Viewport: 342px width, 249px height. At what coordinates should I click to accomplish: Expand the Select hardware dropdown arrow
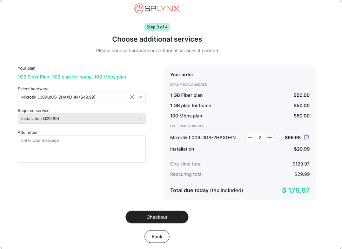[140, 97]
